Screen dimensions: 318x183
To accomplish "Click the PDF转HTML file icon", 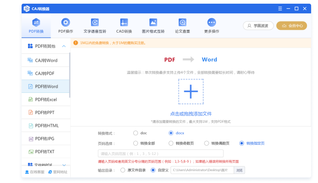I will [31, 126].
